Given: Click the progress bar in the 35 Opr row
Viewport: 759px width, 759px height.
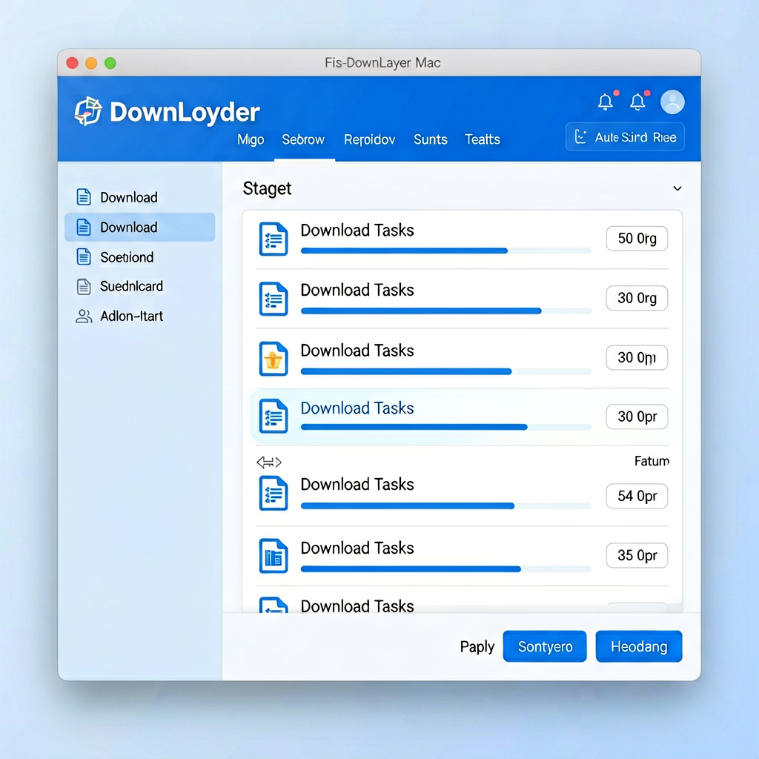Looking at the screenshot, I should pyautogui.click(x=445, y=569).
